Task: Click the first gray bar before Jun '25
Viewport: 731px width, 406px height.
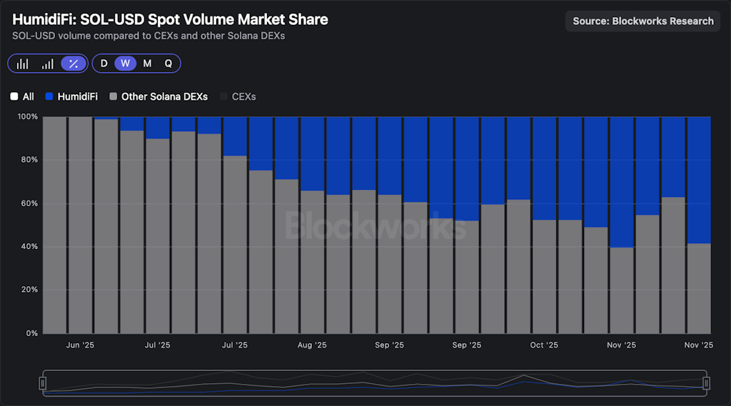Action: pos(54,225)
